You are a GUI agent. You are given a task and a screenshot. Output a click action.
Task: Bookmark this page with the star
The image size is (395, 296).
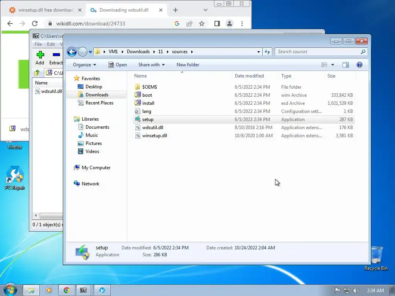[x=201, y=24]
